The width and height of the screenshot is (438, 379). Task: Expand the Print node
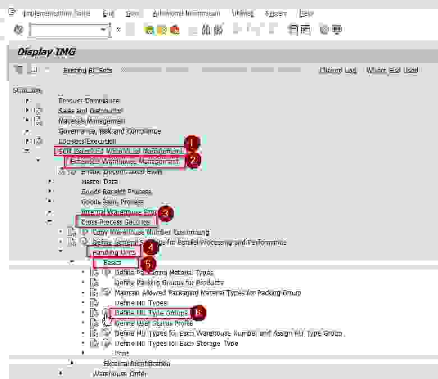click(x=83, y=353)
